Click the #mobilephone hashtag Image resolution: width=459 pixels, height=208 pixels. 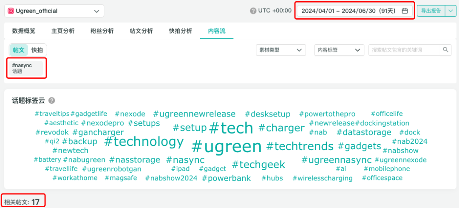point(387,169)
